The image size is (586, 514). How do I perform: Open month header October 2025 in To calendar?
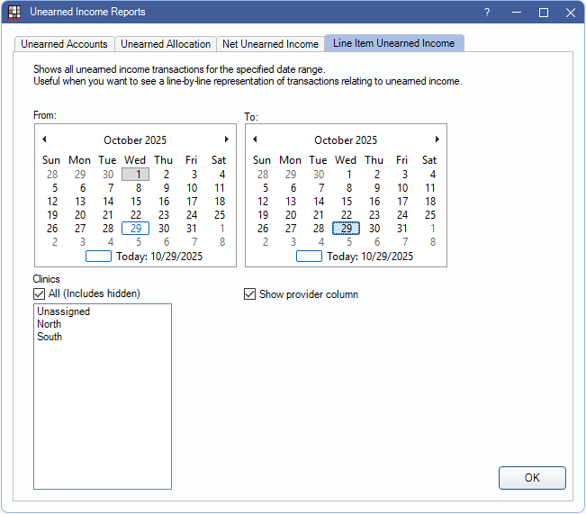coord(346,140)
